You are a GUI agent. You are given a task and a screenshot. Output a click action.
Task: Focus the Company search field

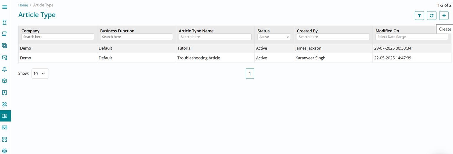click(58, 37)
